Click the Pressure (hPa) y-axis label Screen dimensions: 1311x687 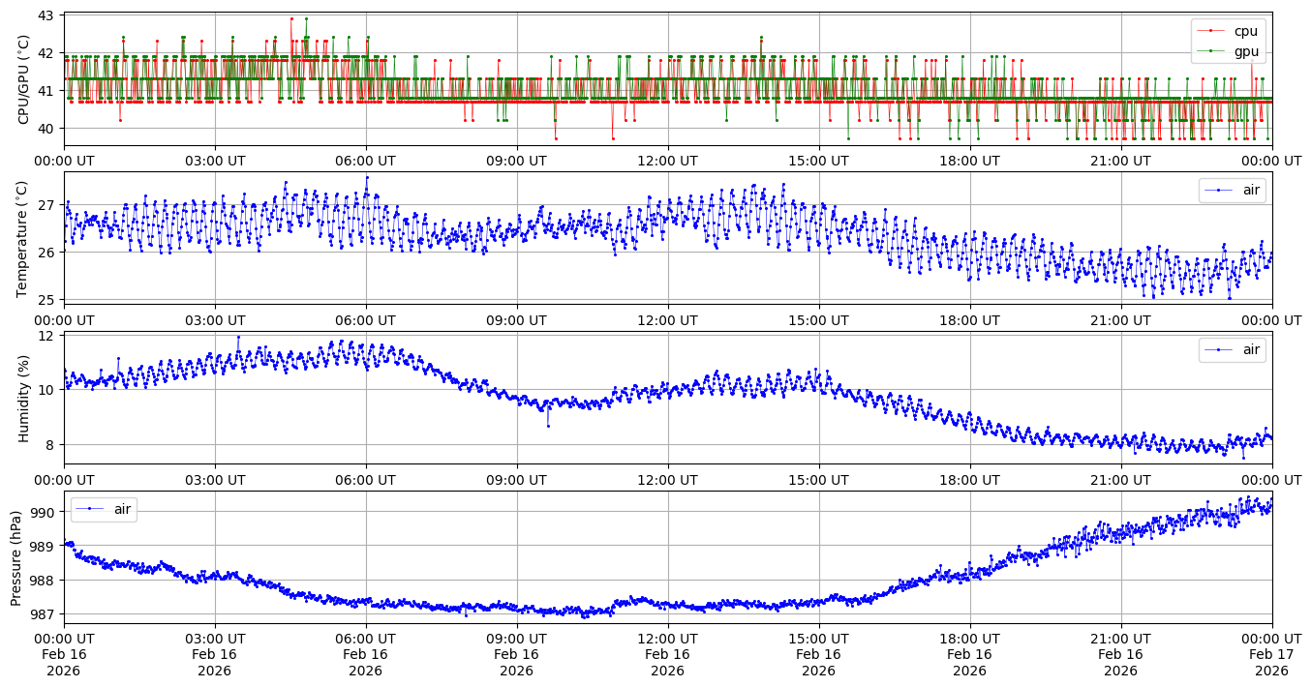click(16, 557)
